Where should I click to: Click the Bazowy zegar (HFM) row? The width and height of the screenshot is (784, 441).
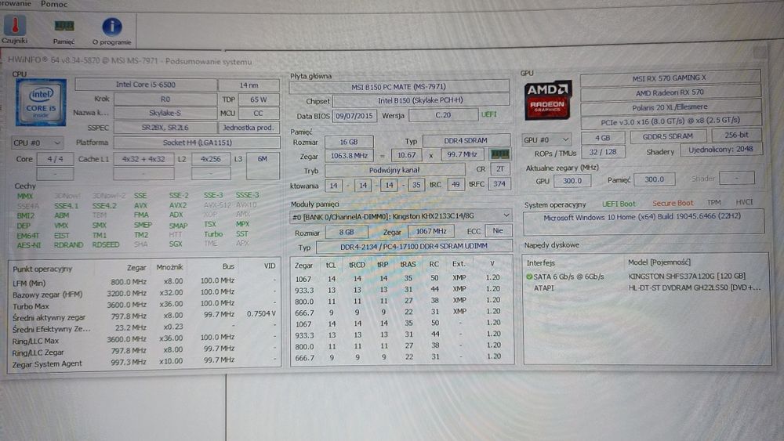[x=144, y=293]
